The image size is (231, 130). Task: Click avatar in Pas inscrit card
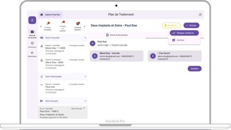pos(153,56)
